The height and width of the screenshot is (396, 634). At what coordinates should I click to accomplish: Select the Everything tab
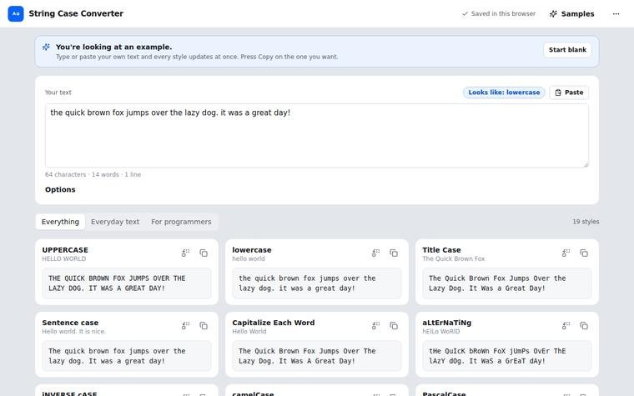[x=60, y=222]
